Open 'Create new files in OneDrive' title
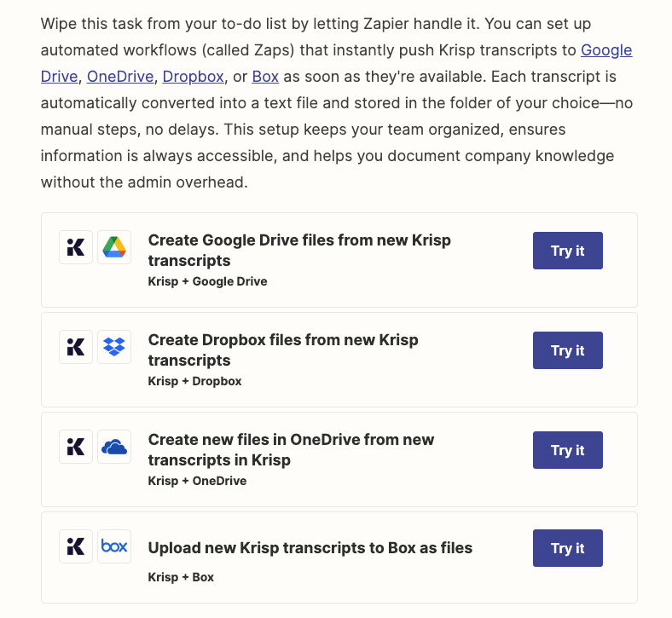 (291, 450)
